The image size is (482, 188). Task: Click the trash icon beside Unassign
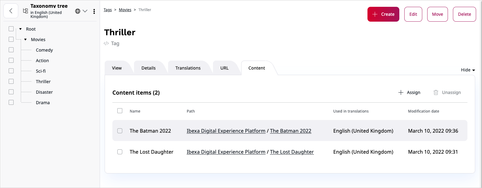click(436, 92)
